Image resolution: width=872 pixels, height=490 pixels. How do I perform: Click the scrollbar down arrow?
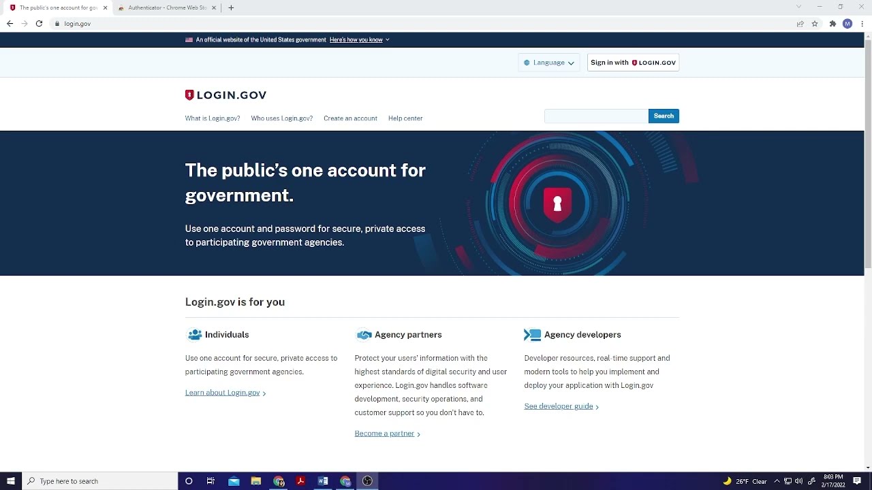(x=868, y=468)
